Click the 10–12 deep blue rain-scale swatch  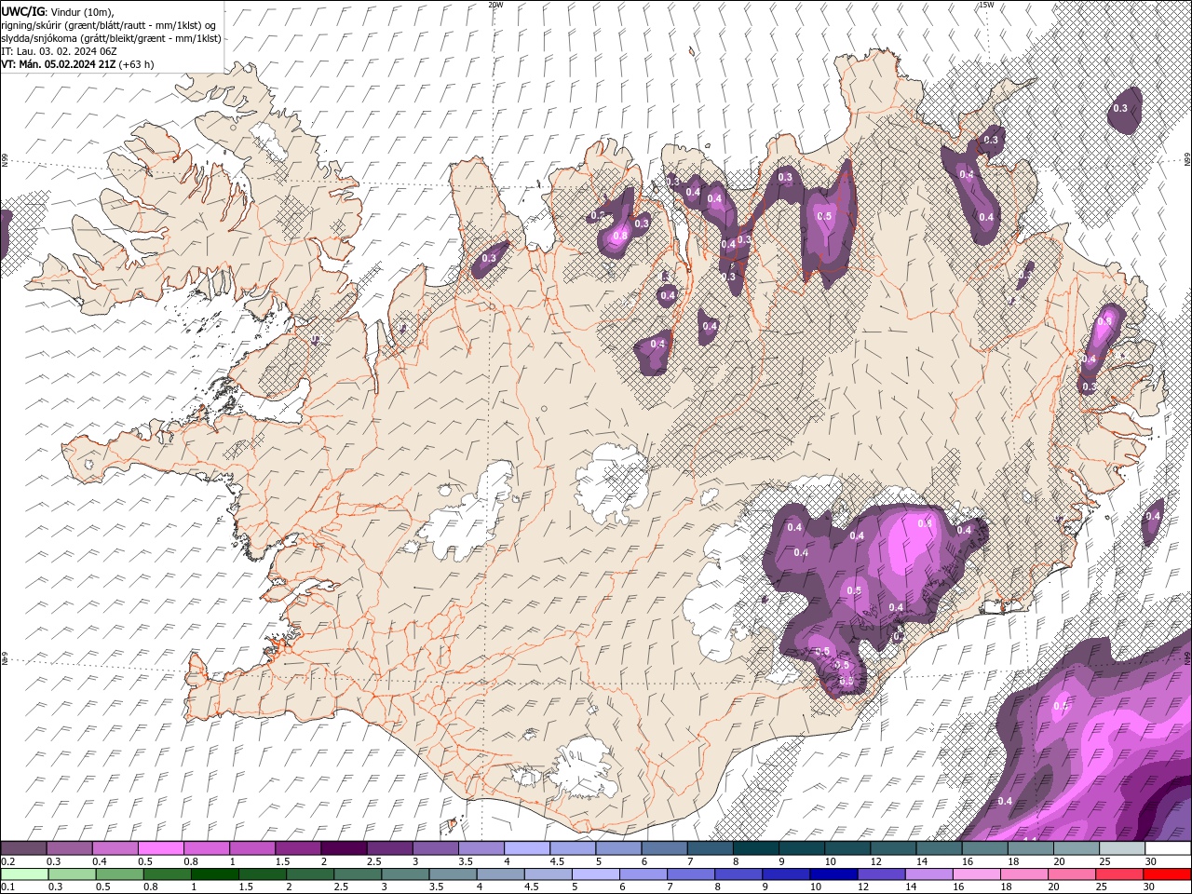pyautogui.click(x=833, y=874)
